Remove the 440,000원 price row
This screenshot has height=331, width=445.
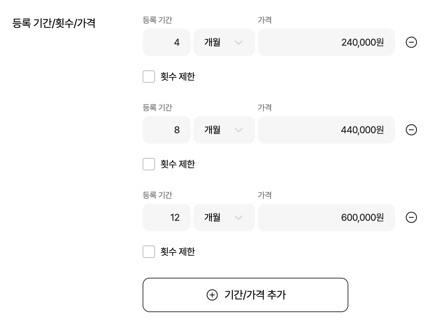(411, 130)
